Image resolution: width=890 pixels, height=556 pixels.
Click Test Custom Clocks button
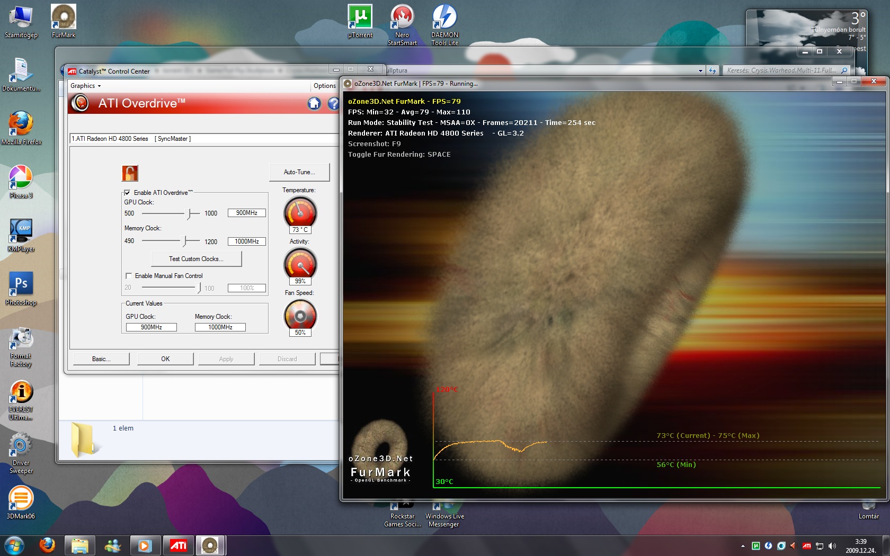pyautogui.click(x=196, y=259)
